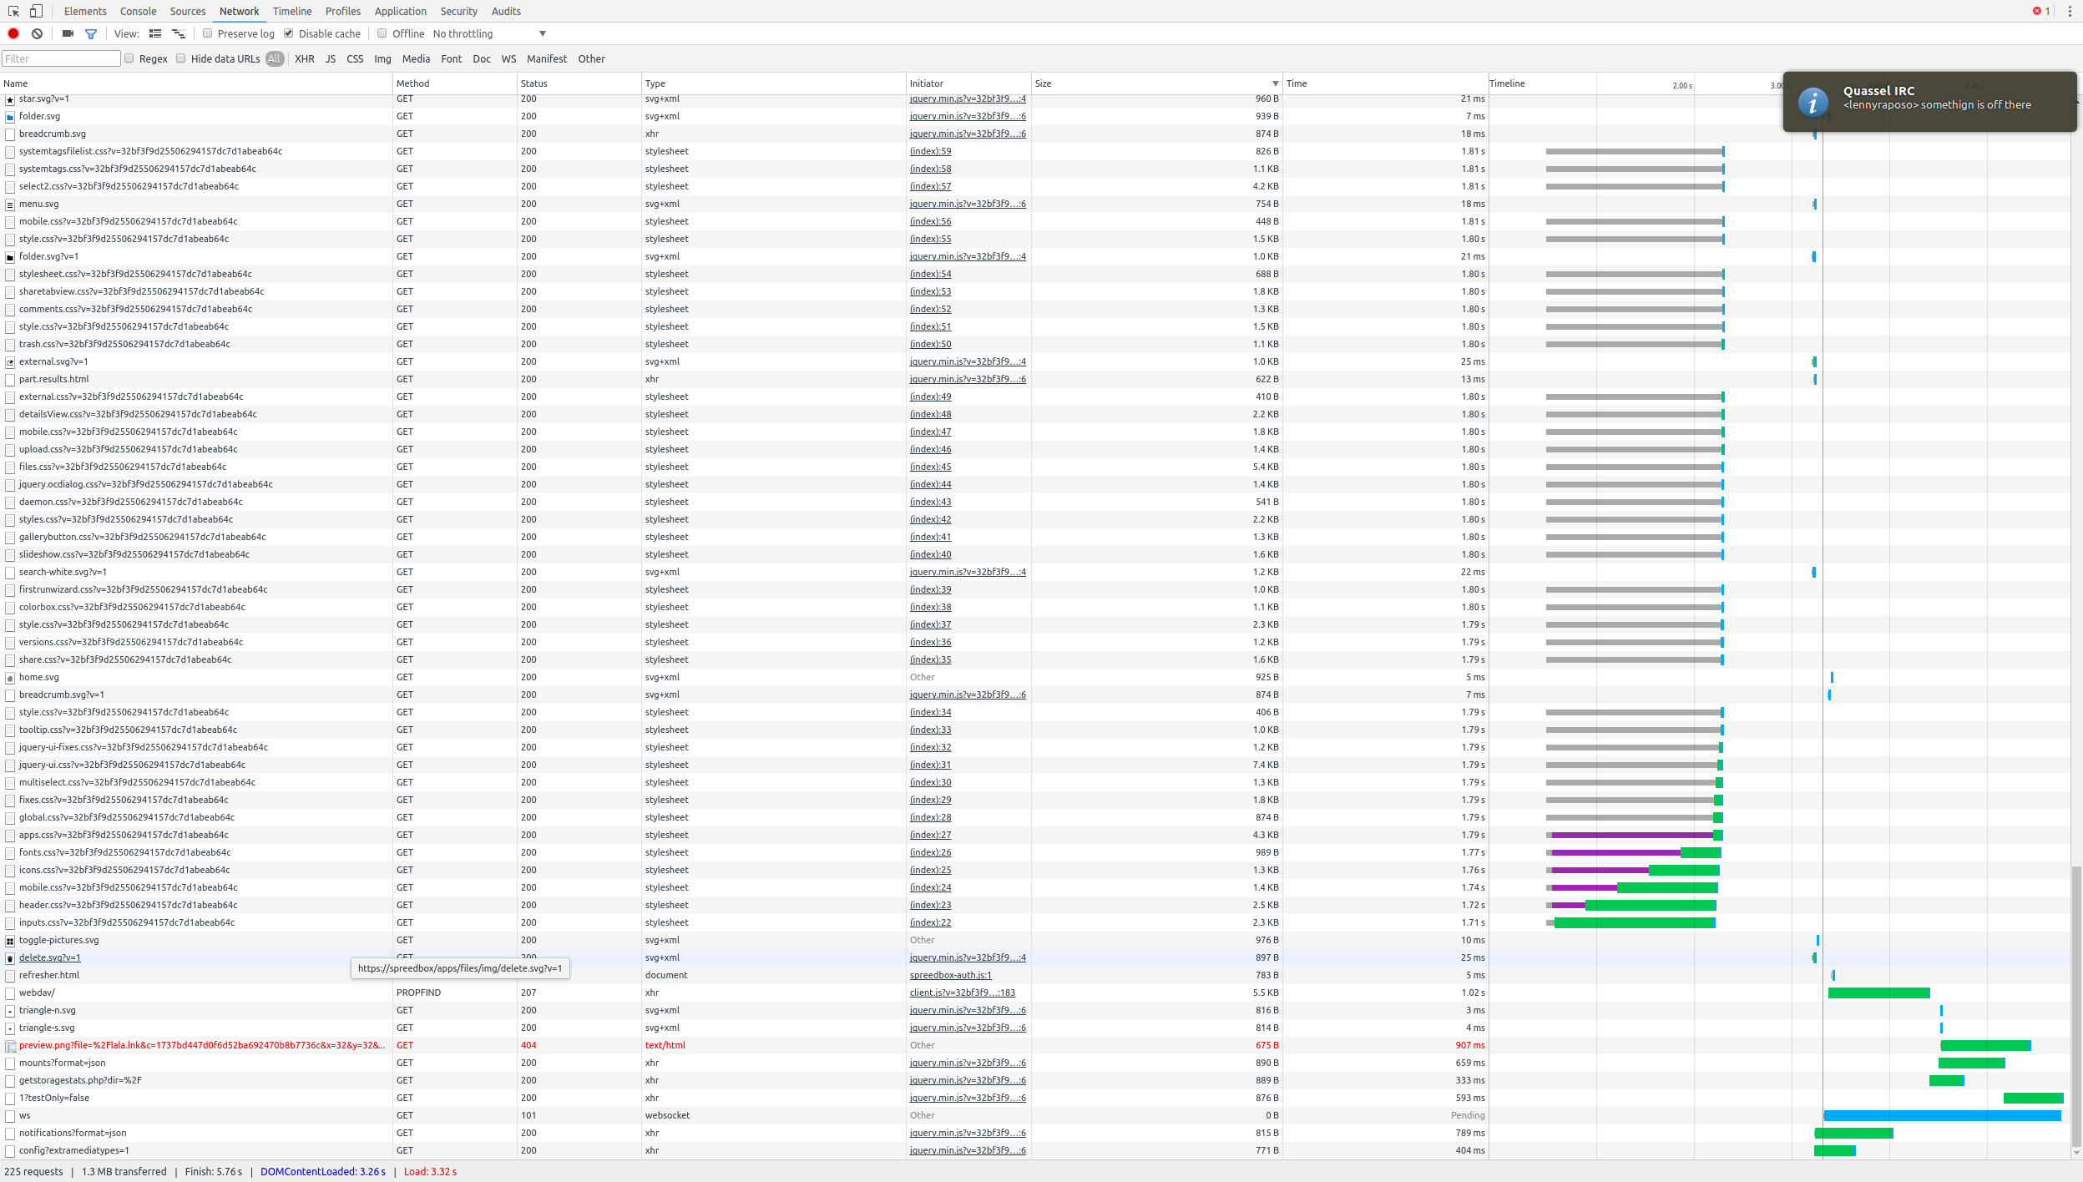This screenshot has height=1182, width=2083.
Task: Open initiator link (index):40
Action: point(930,554)
